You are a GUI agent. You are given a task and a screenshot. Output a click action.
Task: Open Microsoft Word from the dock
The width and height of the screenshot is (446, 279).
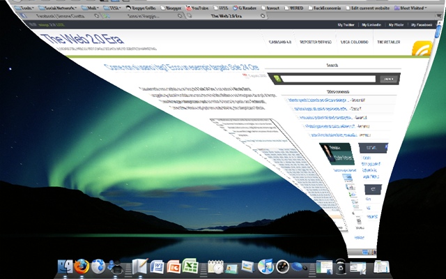tap(157, 266)
